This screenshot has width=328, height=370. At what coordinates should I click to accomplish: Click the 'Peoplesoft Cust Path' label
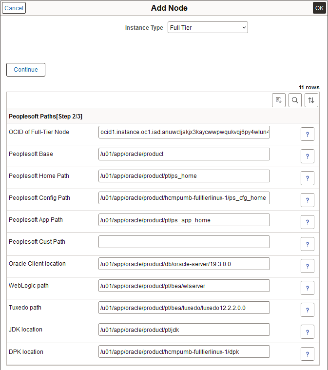pos(37,242)
